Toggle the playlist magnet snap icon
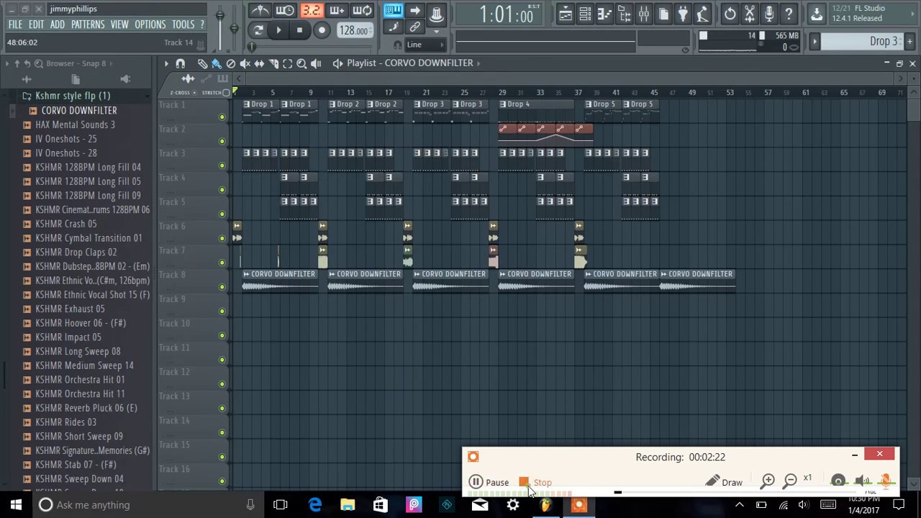 [x=181, y=63]
